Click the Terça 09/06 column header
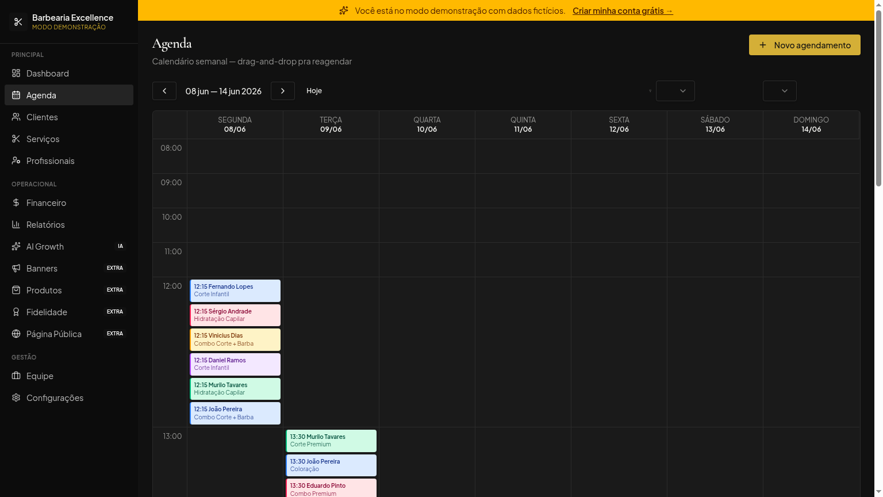This screenshot has width=883, height=497. (x=331, y=124)
